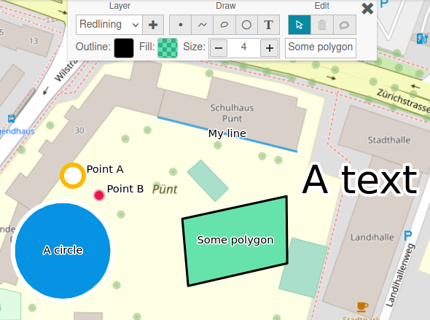
Task: Add a new redlining layer
Action: pyautogui.click(x=153, y=25)
